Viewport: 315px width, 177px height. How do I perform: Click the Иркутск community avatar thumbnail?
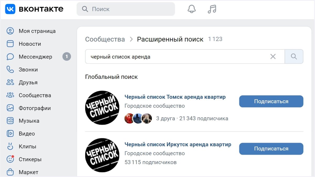point(102,155)
